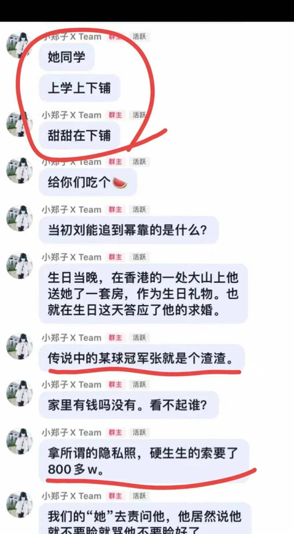Select the 当初刘能追到幂靠的是什么 bubble

pos(128,230)
